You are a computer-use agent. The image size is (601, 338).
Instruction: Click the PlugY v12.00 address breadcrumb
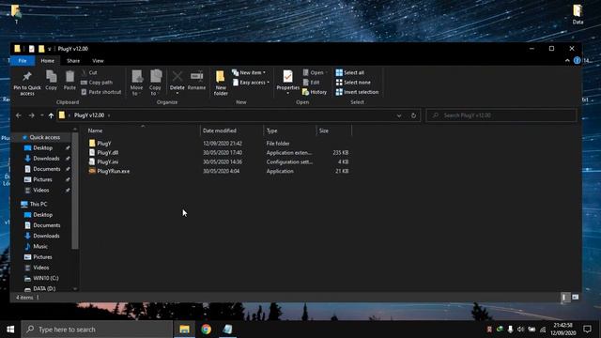[89, 115]
